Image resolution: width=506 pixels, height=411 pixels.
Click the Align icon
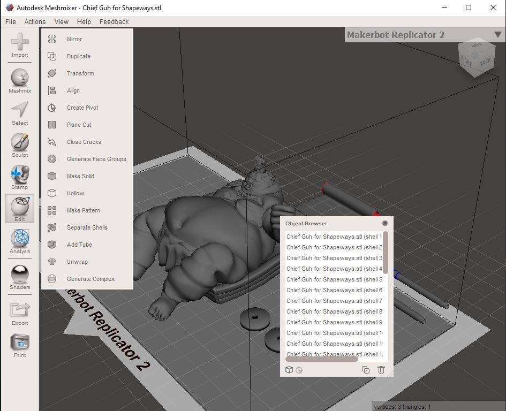pyautogui.click(x=52, y=90)
